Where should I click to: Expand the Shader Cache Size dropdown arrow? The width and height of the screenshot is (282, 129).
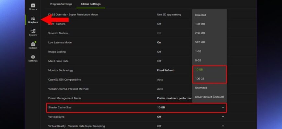(223, 107)
